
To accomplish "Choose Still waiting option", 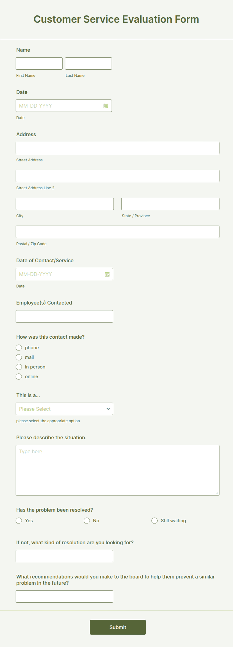I will pyautogui.click(x=155, y=521).
